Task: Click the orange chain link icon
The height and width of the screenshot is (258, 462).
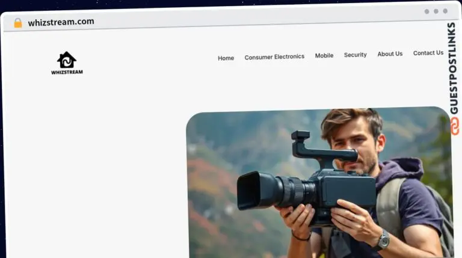Action: tap(454, 126)
